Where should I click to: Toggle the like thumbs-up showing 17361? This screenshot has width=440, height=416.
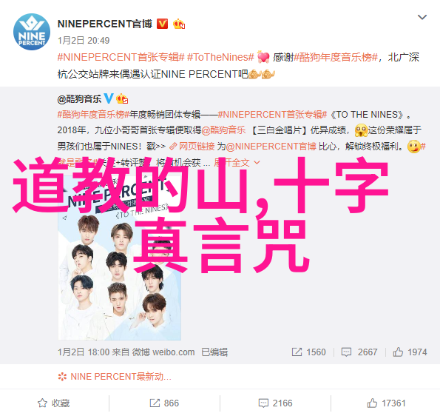(387, 403)
